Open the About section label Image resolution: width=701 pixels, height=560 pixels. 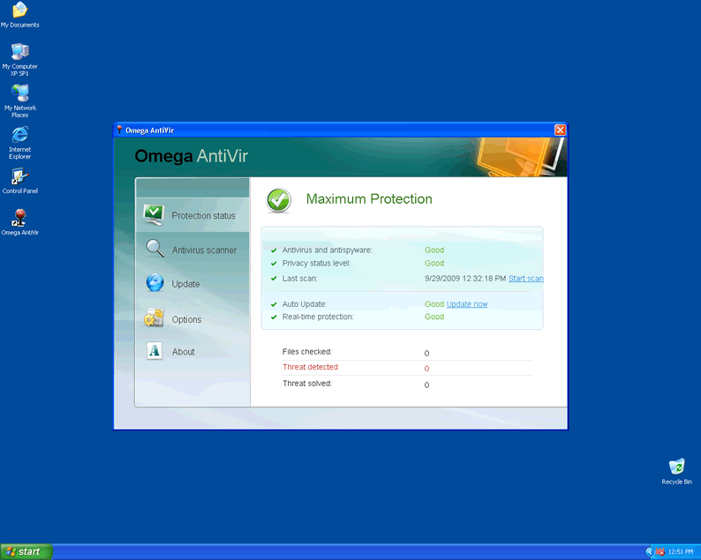point(183,352)
